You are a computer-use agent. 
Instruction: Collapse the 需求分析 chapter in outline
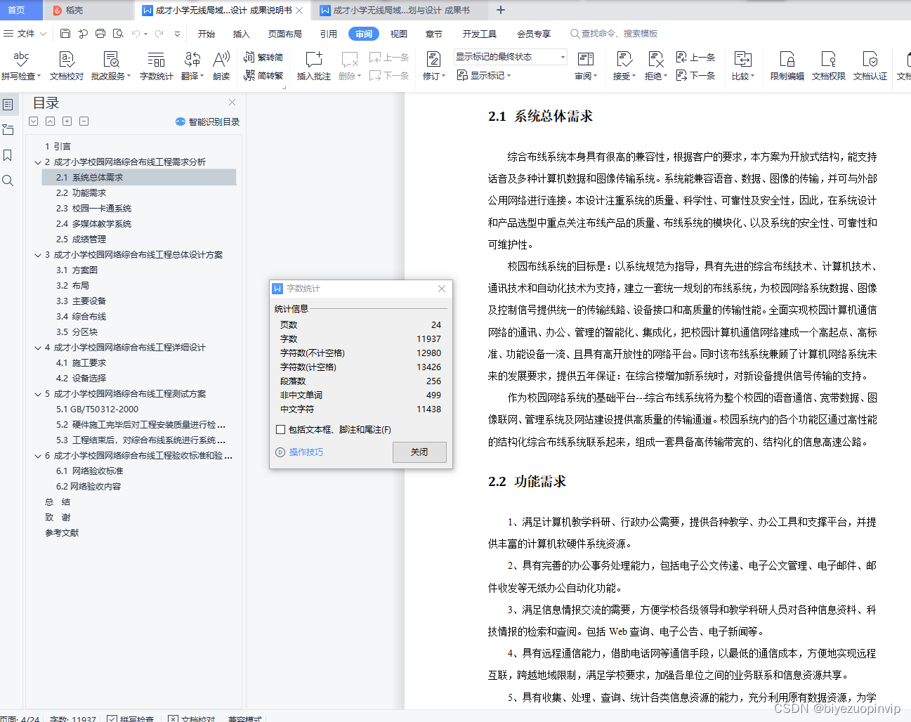tap(38, 162)
